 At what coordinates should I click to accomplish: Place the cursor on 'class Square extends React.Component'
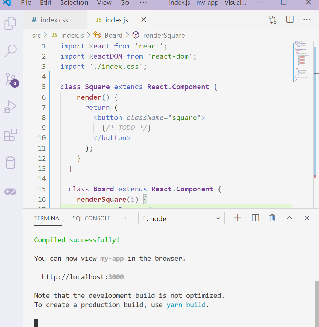pyautogui.click(x=139, y=87)
